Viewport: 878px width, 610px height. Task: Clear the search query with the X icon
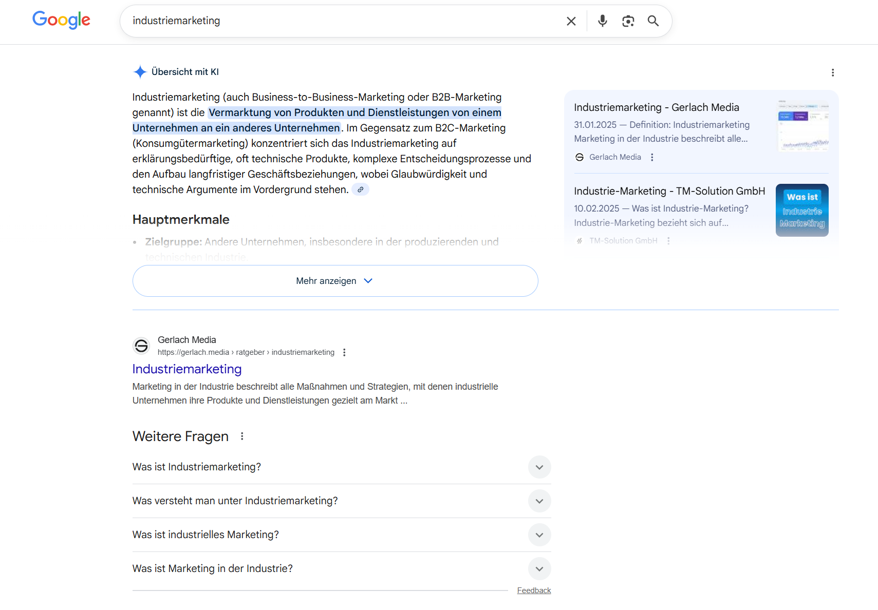click(x=571, y=21)
